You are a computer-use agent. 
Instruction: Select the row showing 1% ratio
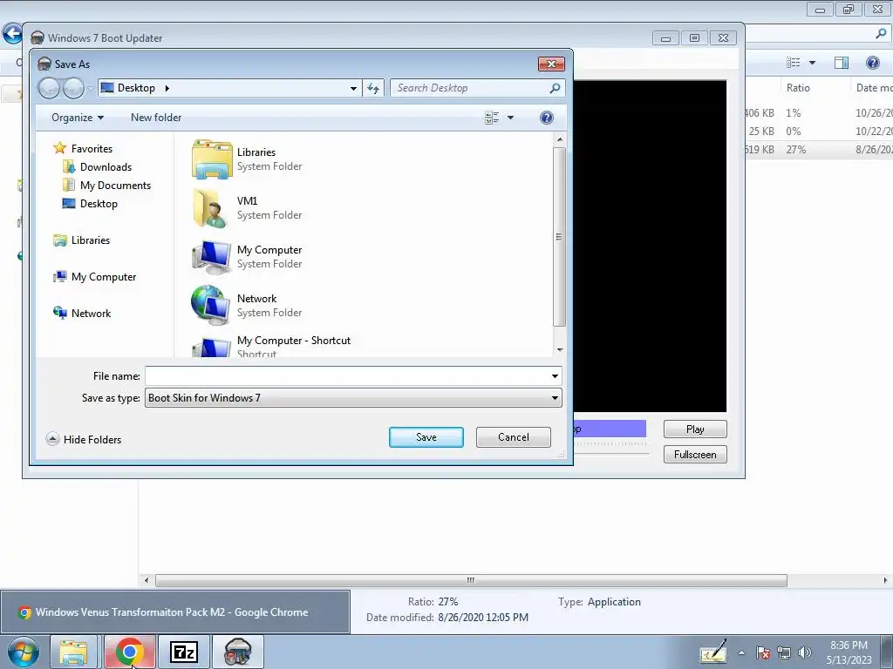[819, 113]
